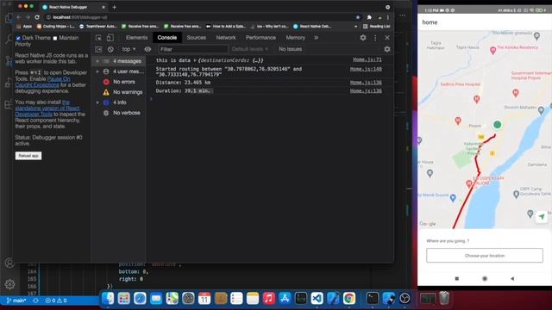Expand the 4 info group

(97, 102)
